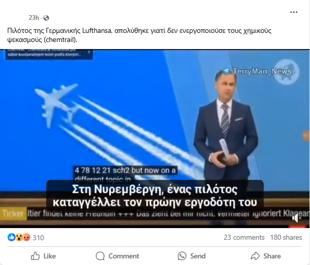This screenshot has height=265, width=310.
Task: Open the three-dot post options menu
Action: (294, 12)
